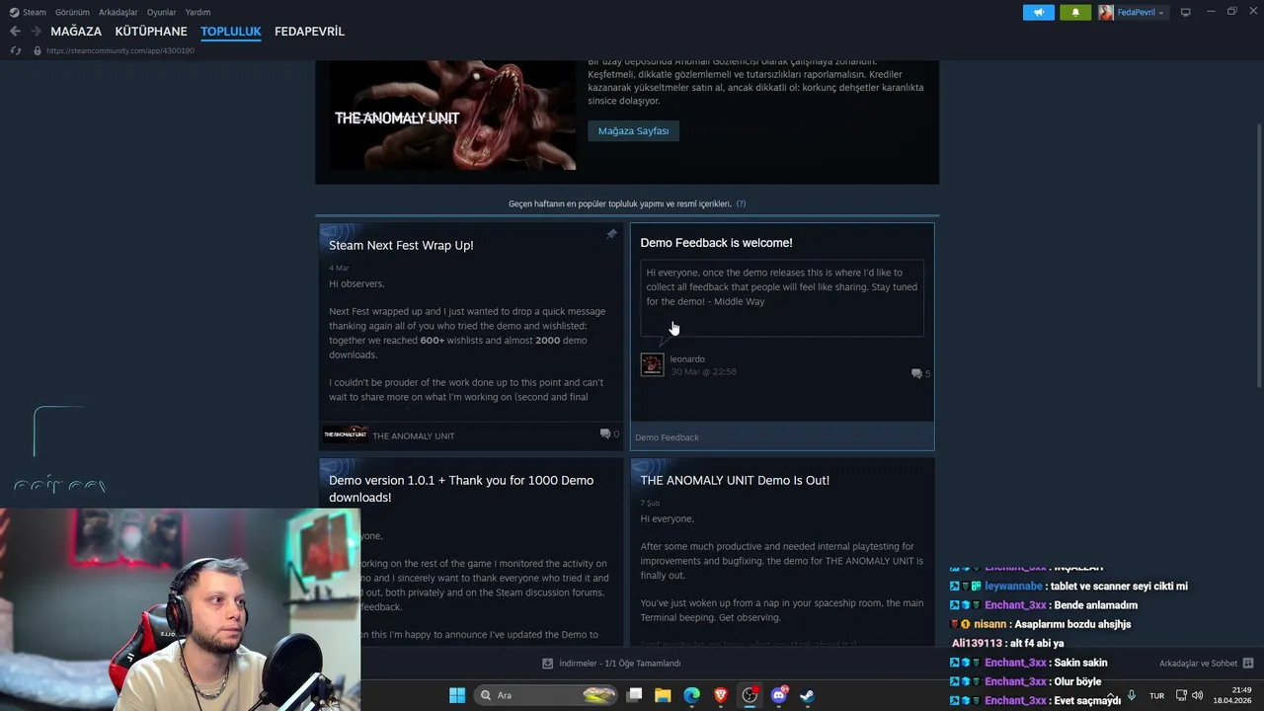
Task: Click the network tray icon
Action: 1181,695
